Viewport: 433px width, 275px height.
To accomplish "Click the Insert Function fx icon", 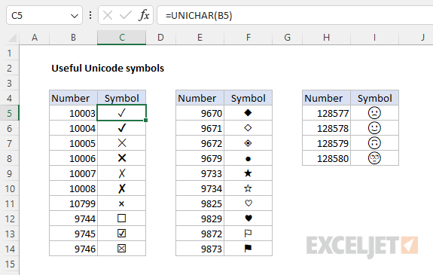I will pyautogui.click(x=144, y=15).
